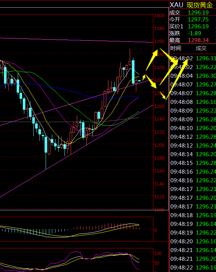Select the 时间 column header
This screenshot has width=216, height=272.
click(x=175, y=48)
